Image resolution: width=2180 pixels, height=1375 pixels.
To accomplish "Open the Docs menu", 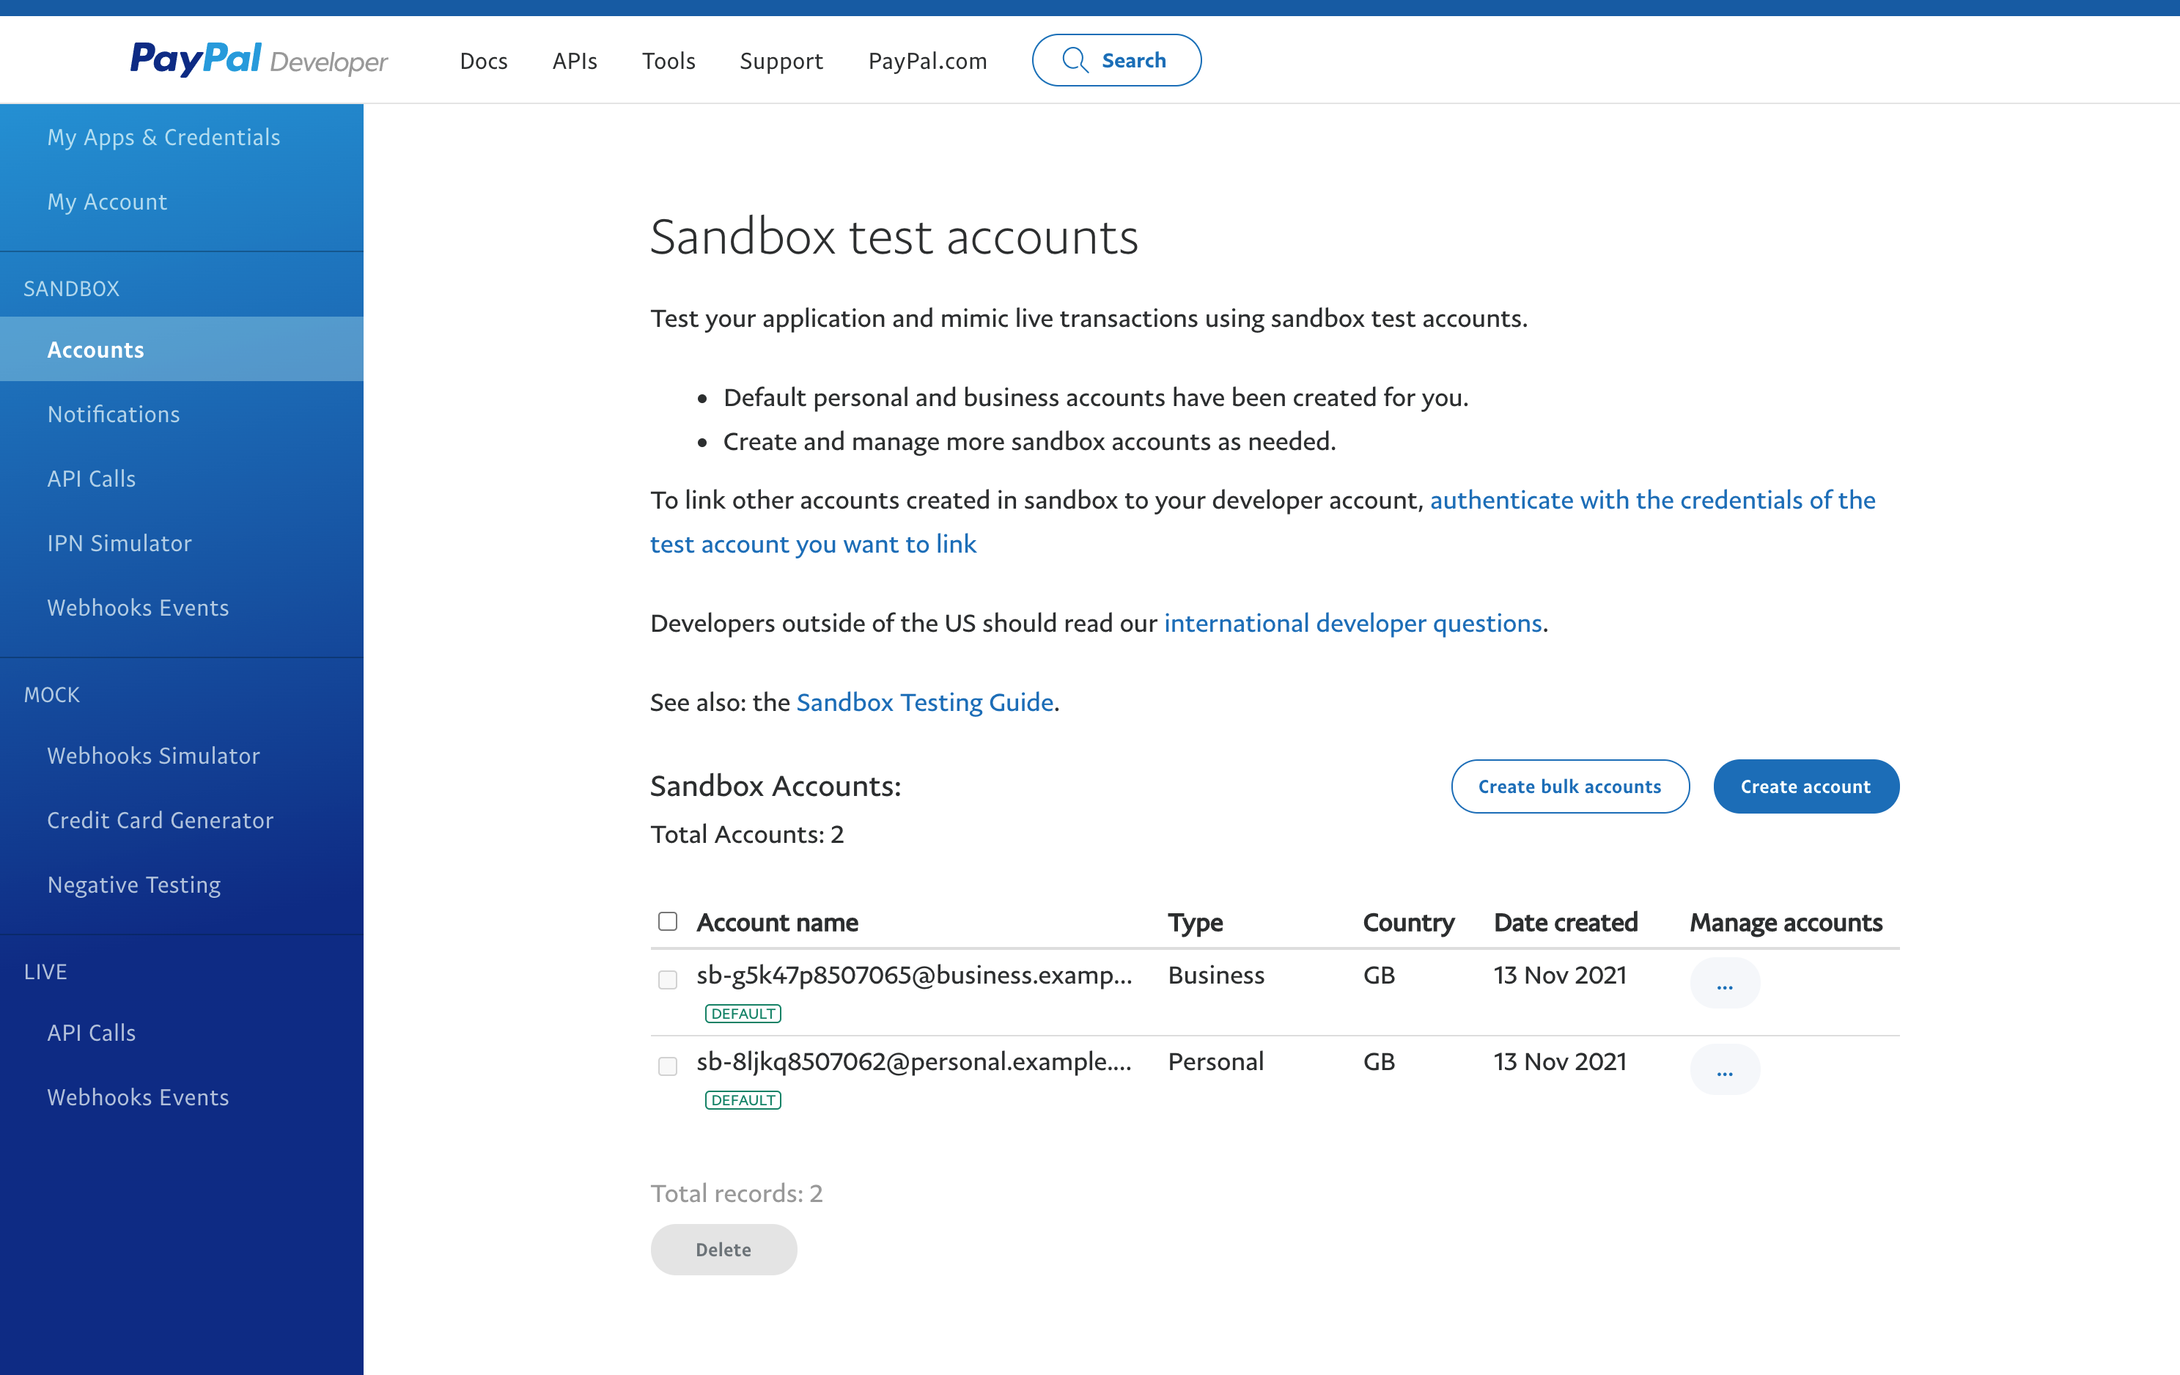I will pos(484,61).
